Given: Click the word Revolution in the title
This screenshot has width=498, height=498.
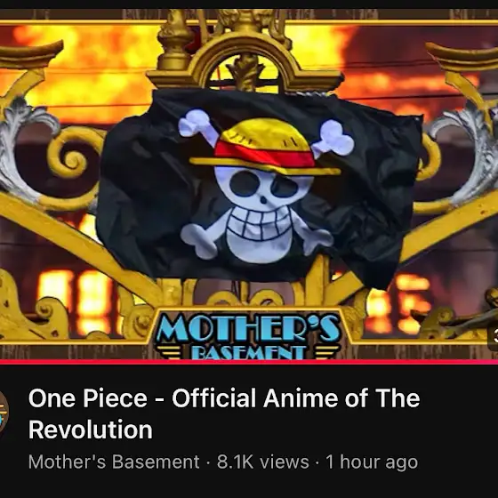Looking at the screenshot, I should click(x=91, y=430).
